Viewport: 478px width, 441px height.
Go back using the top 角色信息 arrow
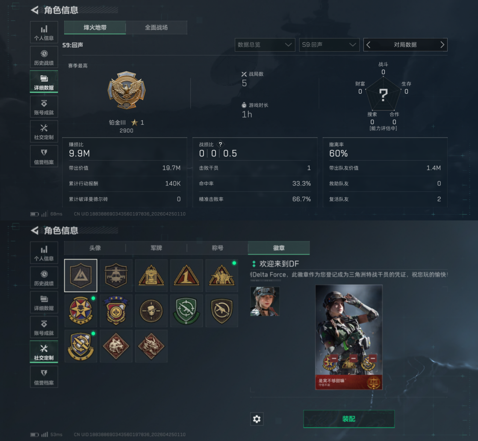pyautogui.click(x=35, y=10)
